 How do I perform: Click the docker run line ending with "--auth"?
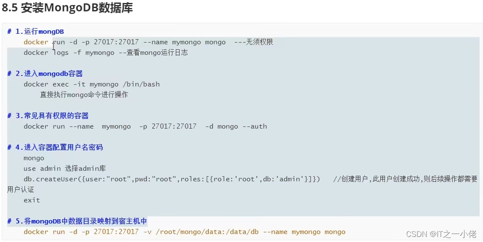tap(145, 126)
